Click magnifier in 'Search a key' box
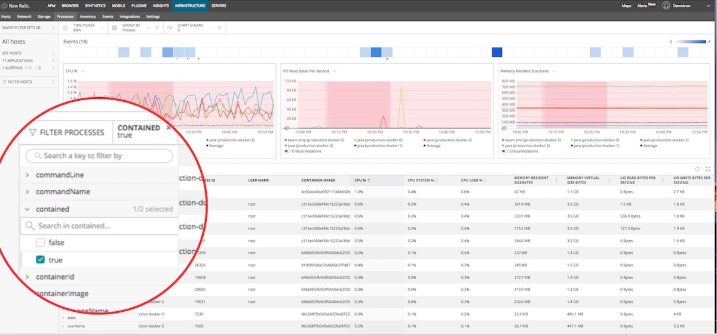This screenshot has width=717, height=335. [38, 156]
